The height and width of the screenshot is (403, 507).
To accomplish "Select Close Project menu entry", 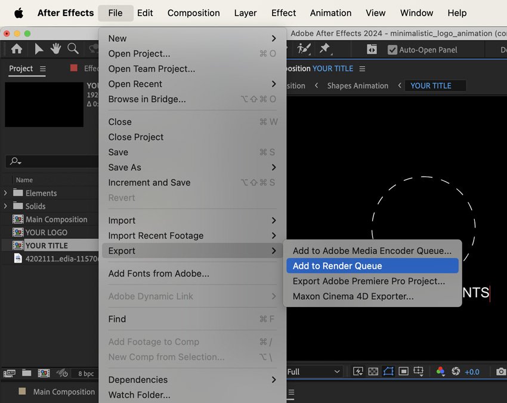I will [193, 137].
